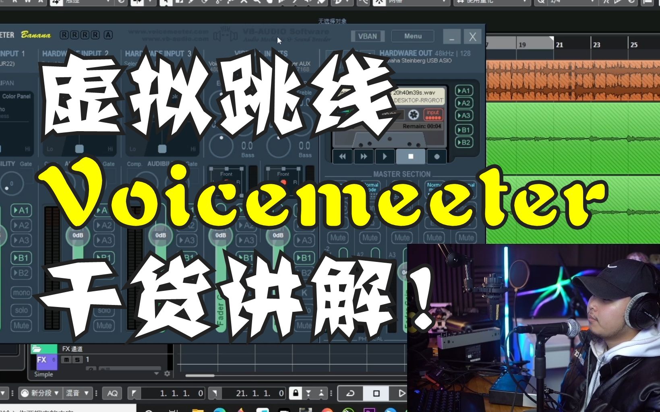Open the FX channel folder icon
Image resolution: width=660 pixels, height=412 pixels.
[x=37, y=349]
